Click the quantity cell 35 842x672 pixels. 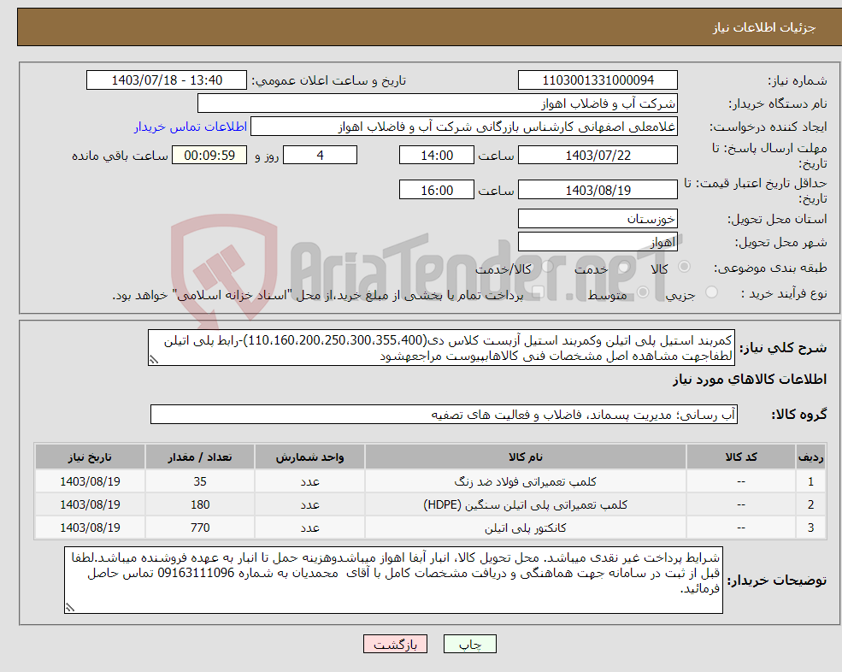point(200,481)
